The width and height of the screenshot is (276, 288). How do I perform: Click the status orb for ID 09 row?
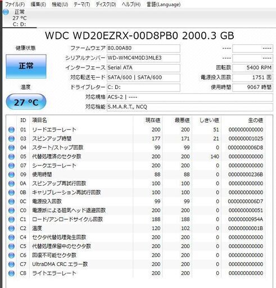click(x=11, y=174)
